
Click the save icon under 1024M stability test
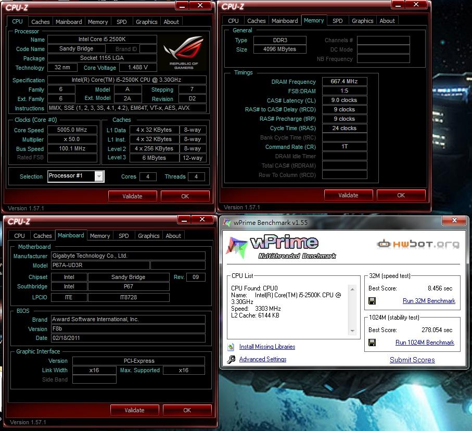click(x=372, y=343)
